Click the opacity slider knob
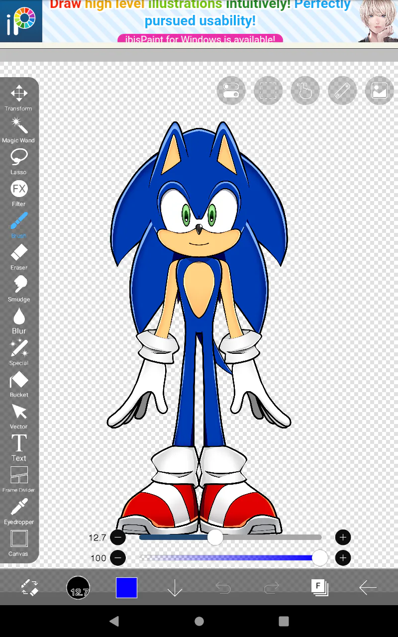This screenshot has height=637, width=398. (x=319, y=558)
